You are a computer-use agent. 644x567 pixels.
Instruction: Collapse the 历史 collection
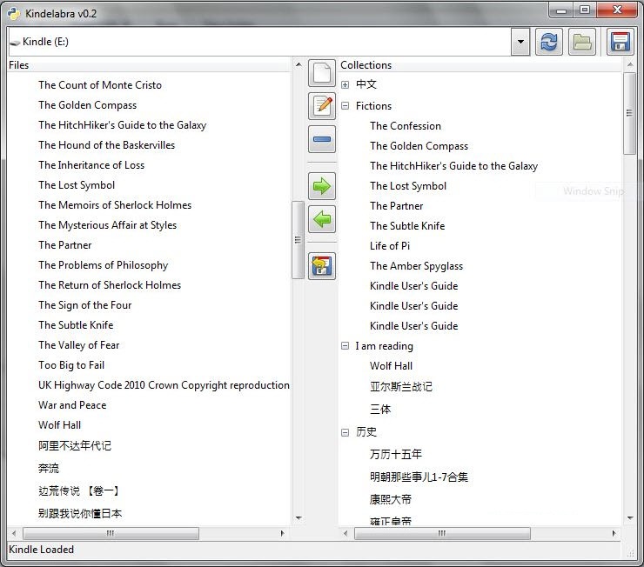coord(345,432)
